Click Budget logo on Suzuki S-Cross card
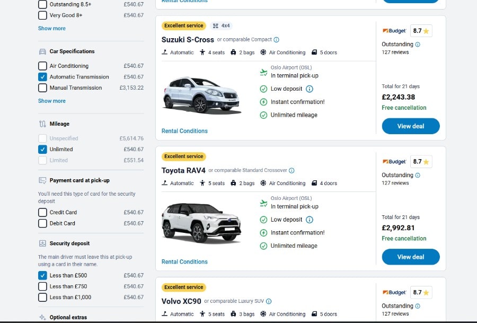Screen dimensions: 477x323 (394, 31)
